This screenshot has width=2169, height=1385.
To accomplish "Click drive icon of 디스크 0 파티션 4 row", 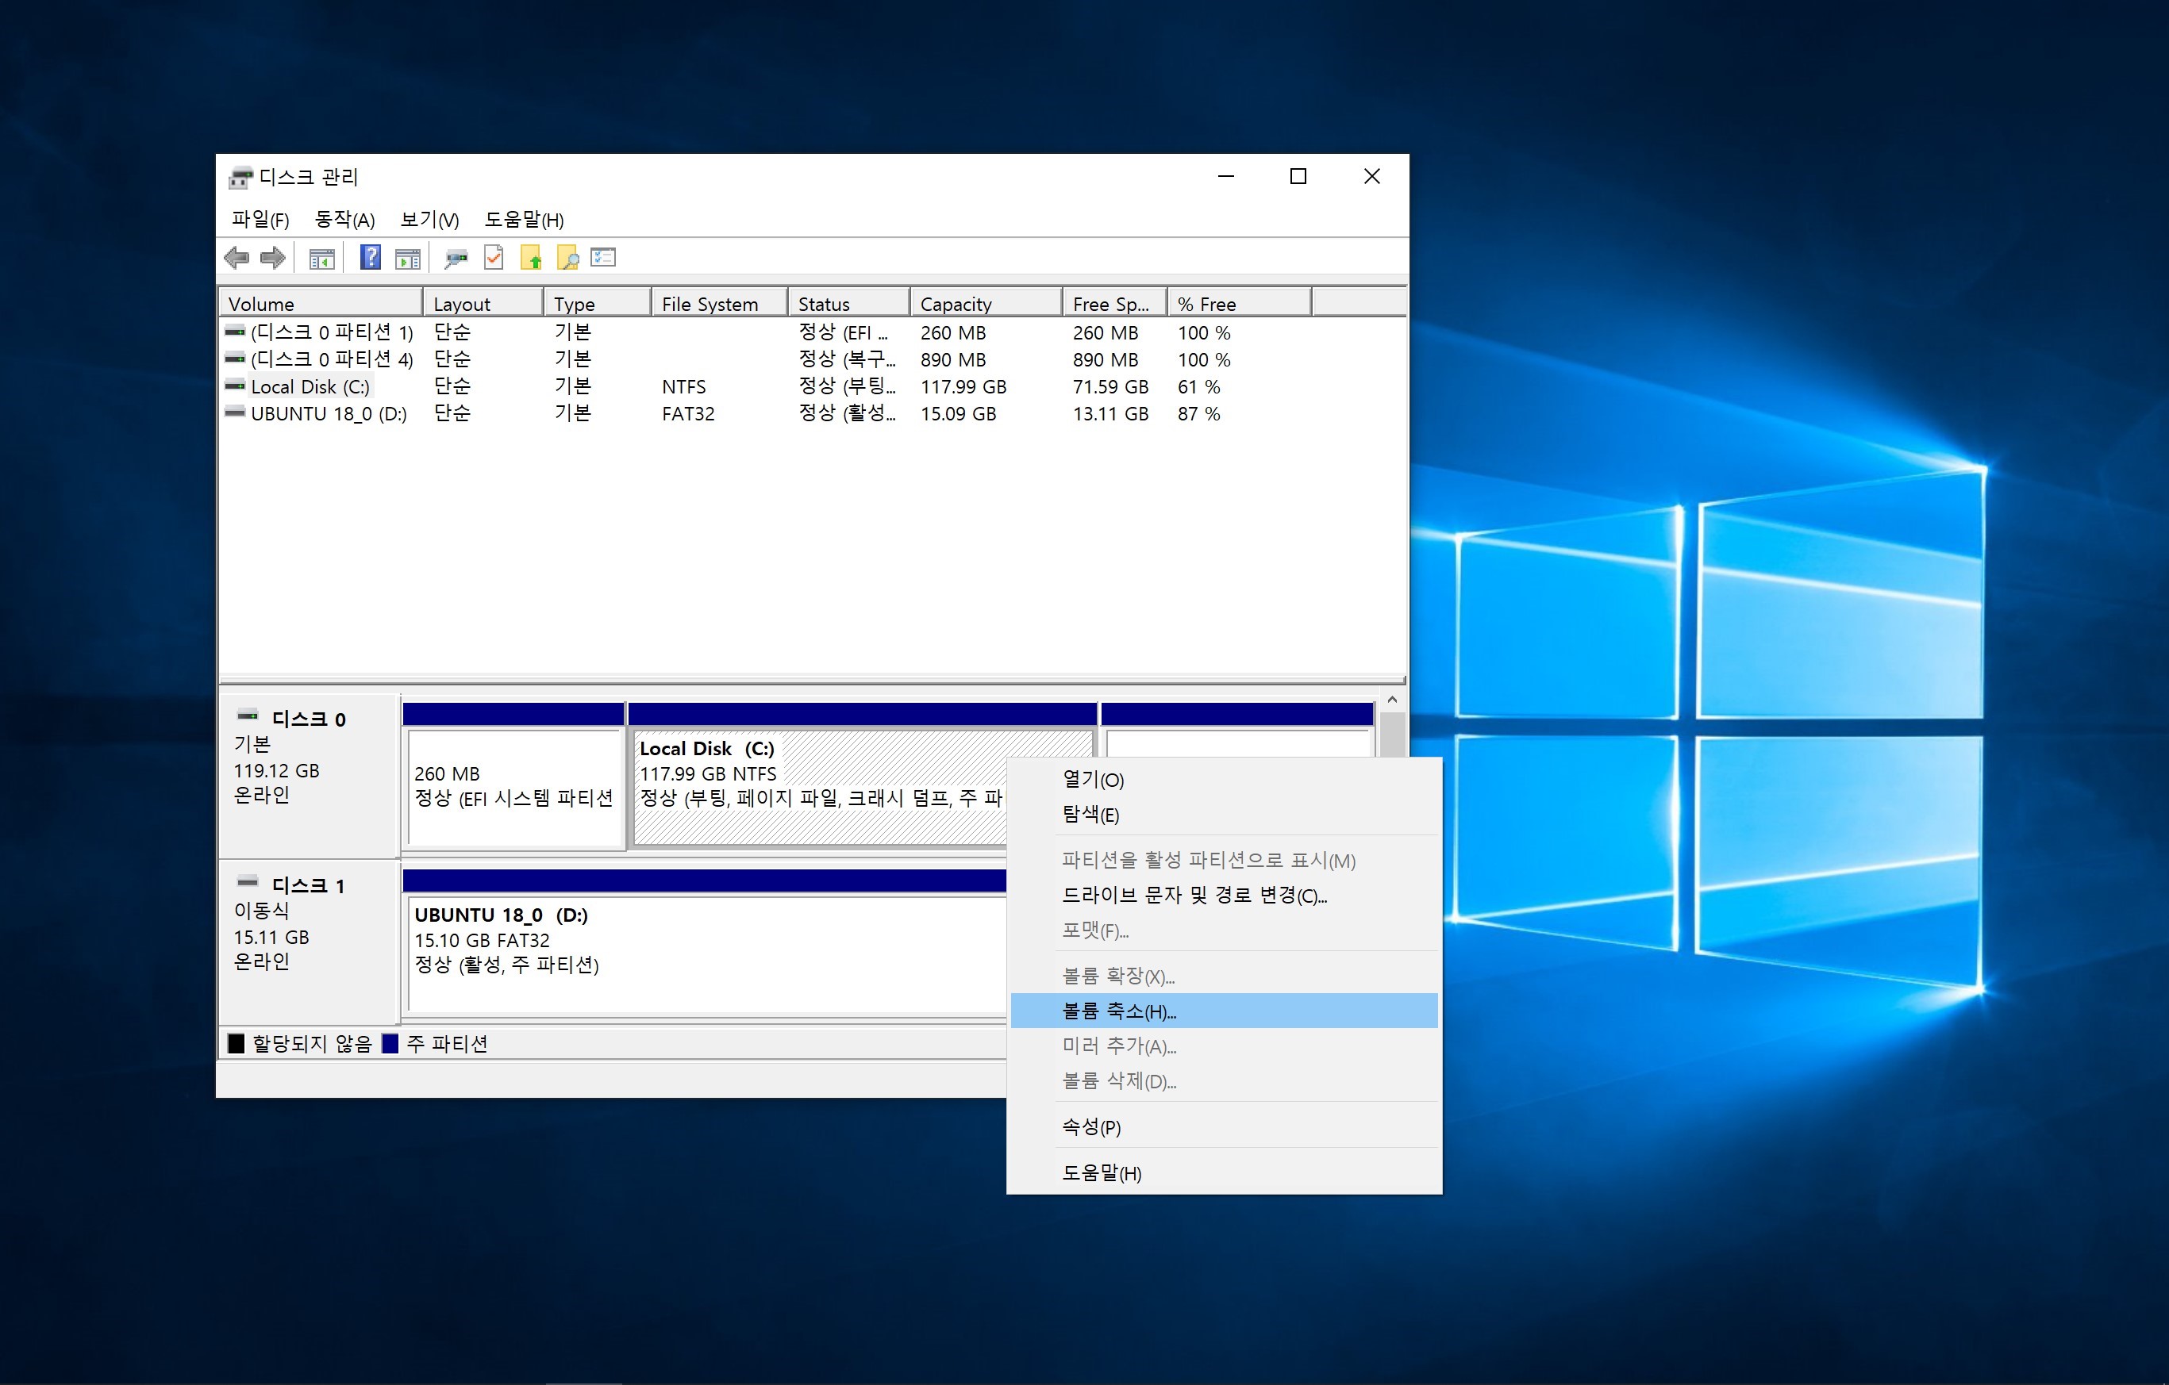I will (235, 359).
